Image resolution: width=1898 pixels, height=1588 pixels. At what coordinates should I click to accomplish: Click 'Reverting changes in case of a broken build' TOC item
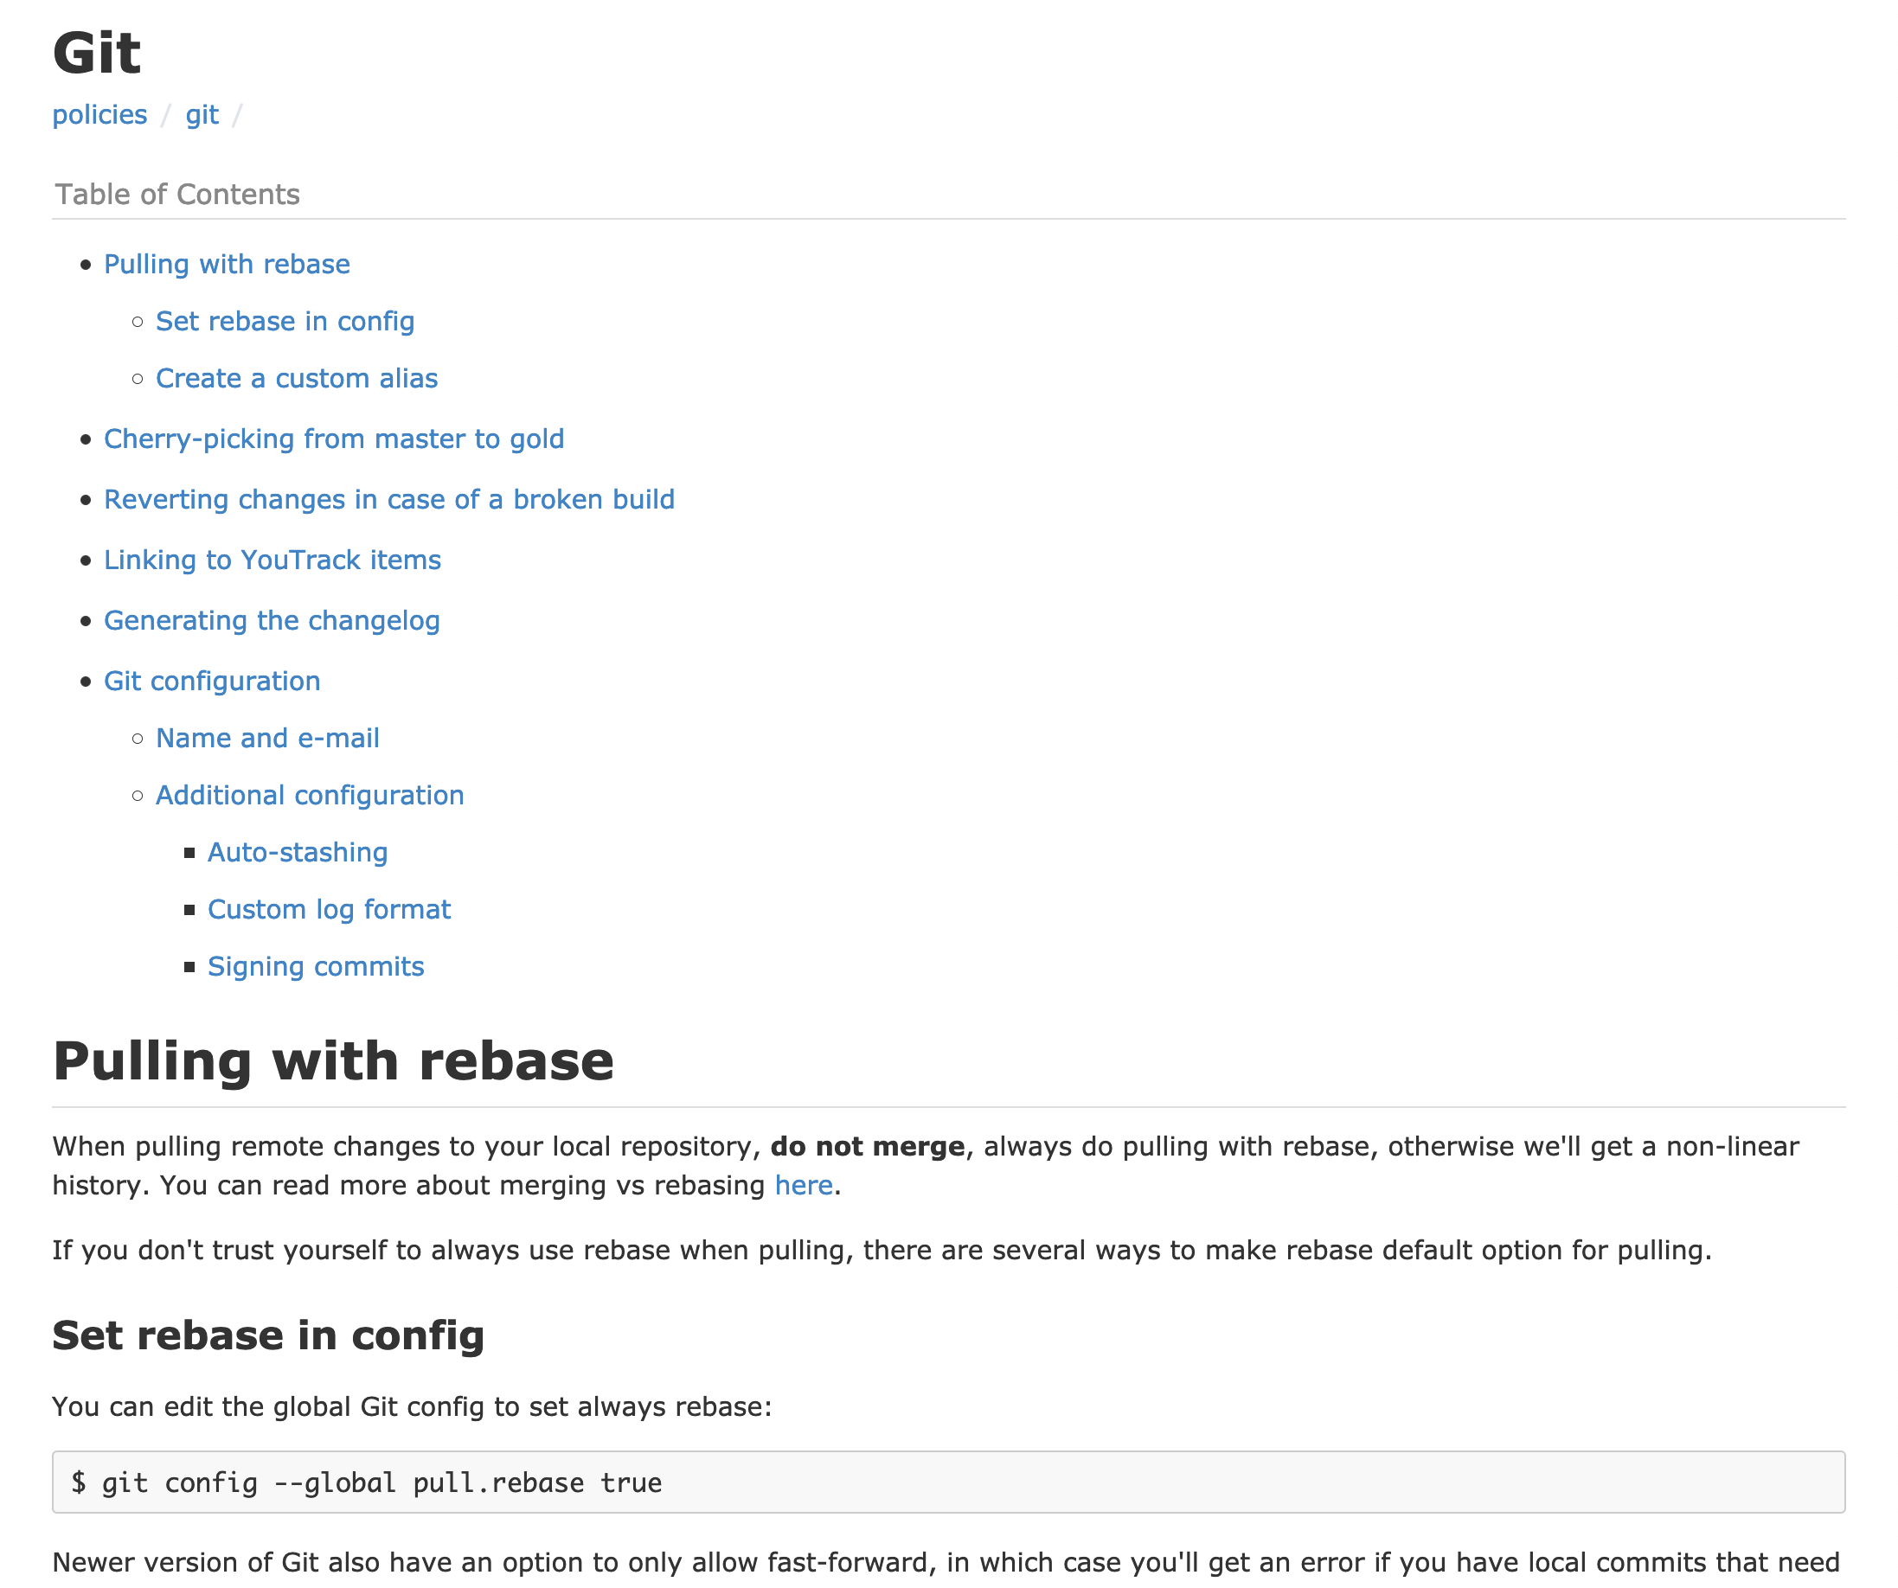(389, 499)
